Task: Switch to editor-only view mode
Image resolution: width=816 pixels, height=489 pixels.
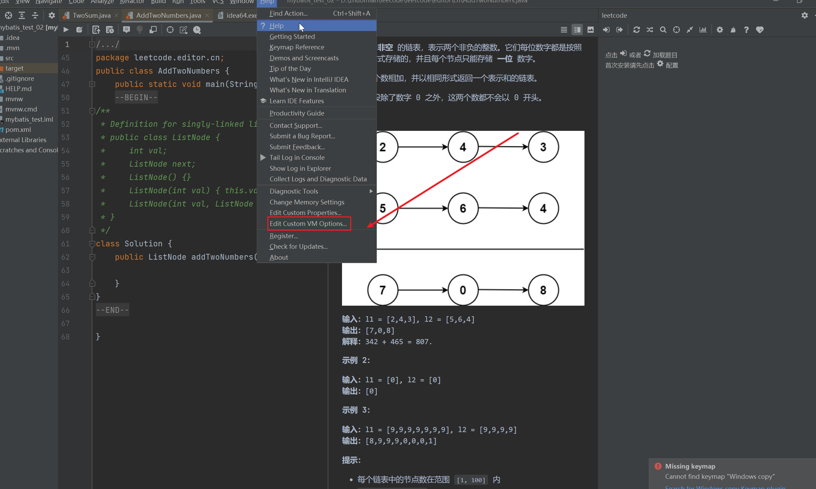Action: tap(564, 30)
